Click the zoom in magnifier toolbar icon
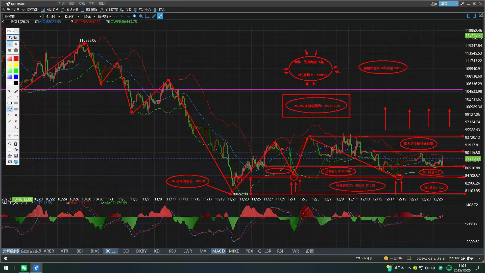Image resolution: width=485 pixels, height=273 pixels. [135, 16]
